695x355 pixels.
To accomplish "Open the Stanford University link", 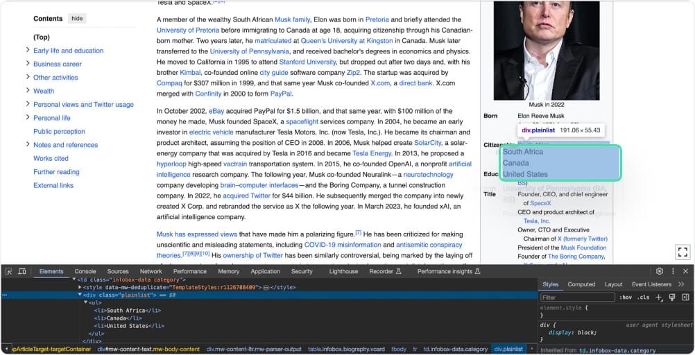I will pos(307,62).
